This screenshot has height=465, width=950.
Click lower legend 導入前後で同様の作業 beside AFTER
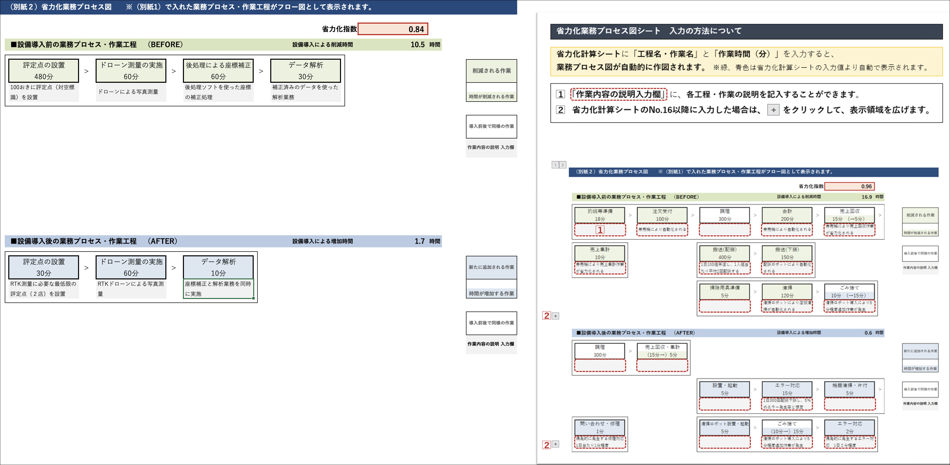(491, 323)
